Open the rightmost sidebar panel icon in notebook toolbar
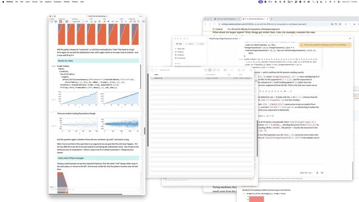 tap(144, 21)
